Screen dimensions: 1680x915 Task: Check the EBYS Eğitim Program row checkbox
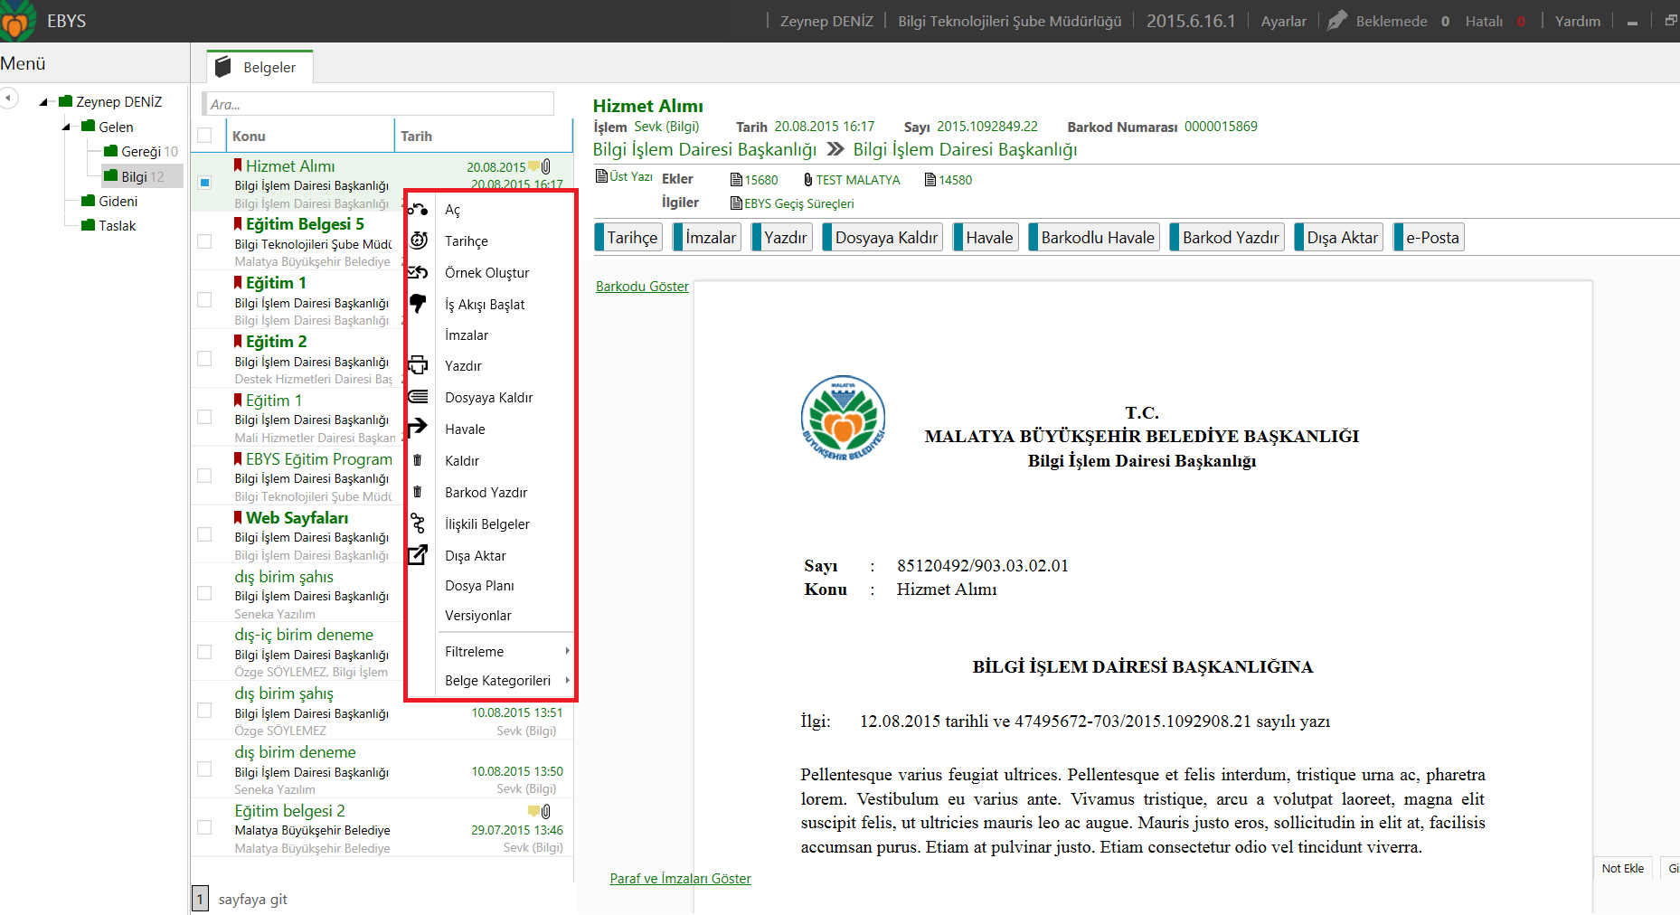click(204, 476)
